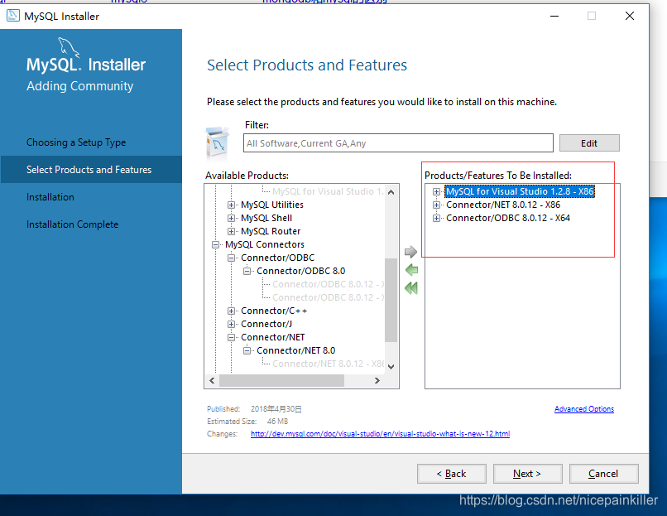Expand MySQL for Visual Studio 1.2.8 entry

(436, 191)
